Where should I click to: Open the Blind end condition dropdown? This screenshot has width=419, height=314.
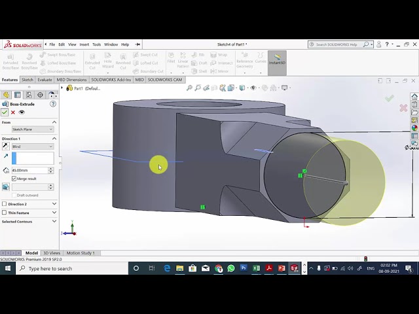(x=33, y=147)
